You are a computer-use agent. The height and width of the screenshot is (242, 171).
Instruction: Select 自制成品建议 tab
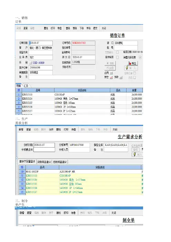point(60,162)
